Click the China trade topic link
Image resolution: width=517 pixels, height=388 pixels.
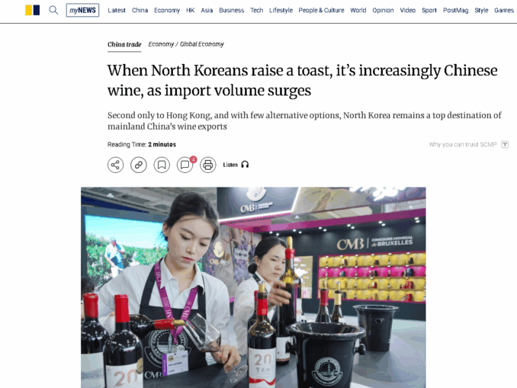pos(124,44)
